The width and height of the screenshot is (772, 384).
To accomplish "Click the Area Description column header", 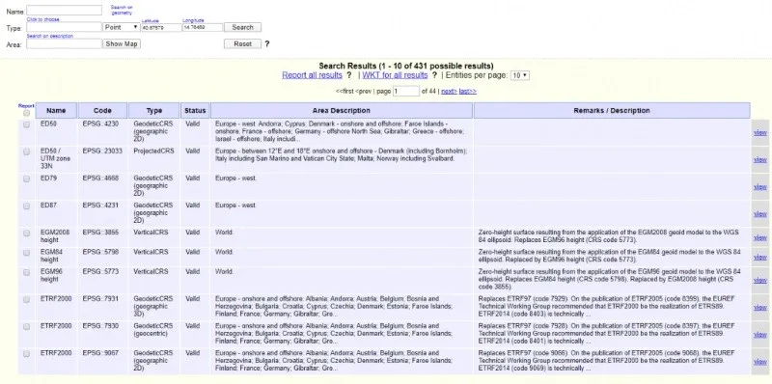I will click(x=342, y=111).
